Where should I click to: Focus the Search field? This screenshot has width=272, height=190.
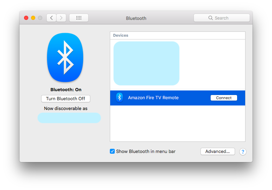[x=222, y=18]
